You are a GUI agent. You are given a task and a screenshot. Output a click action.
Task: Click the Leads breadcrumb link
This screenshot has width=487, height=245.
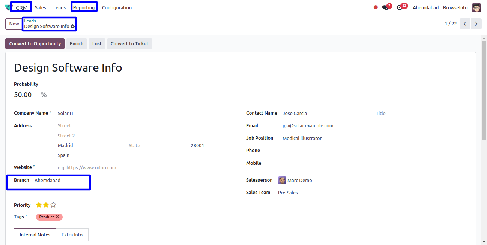[30, 21]
